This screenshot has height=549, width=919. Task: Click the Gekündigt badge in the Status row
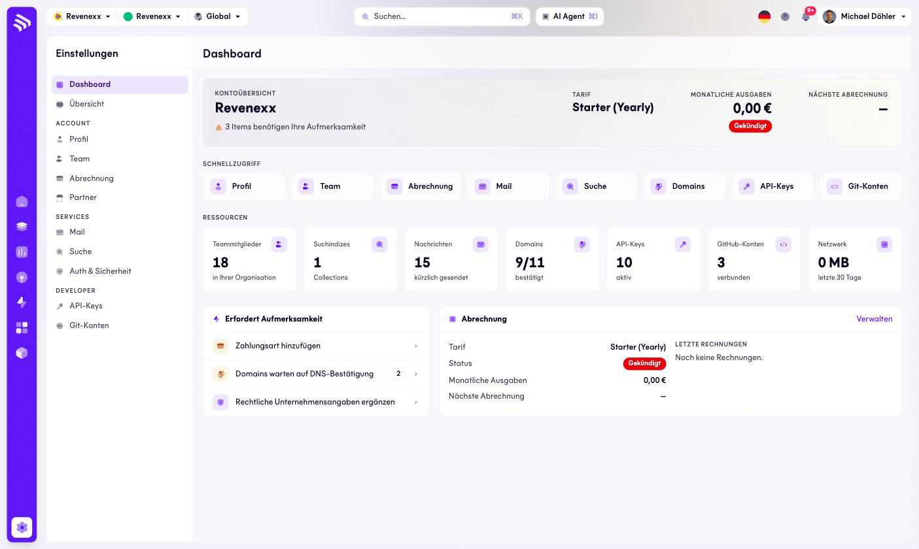click(644, 363)
